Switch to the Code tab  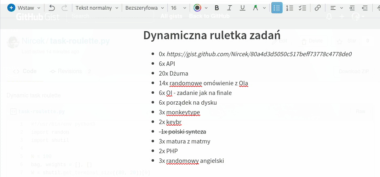point(25,71)
